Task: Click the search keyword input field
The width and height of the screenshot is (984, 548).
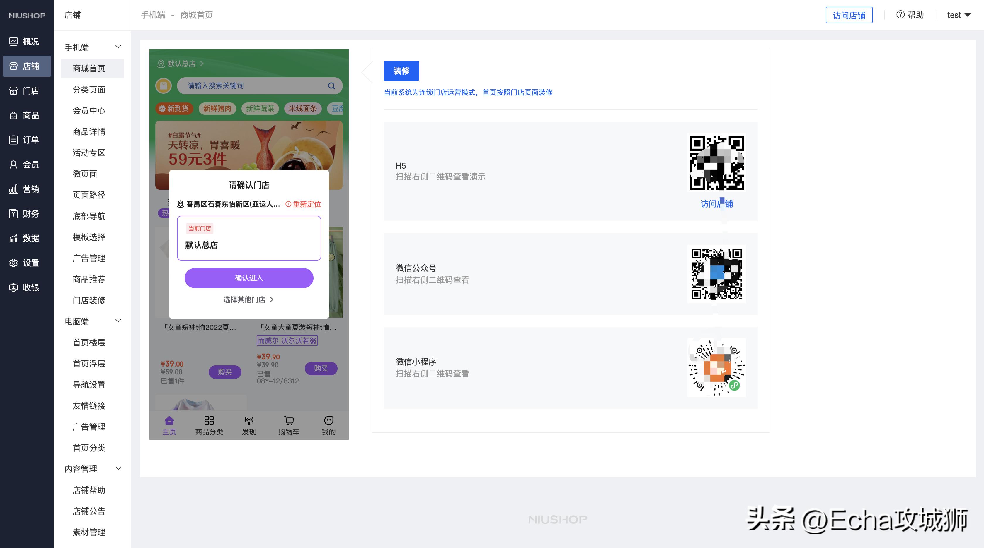Action: (x=252, y=86)
